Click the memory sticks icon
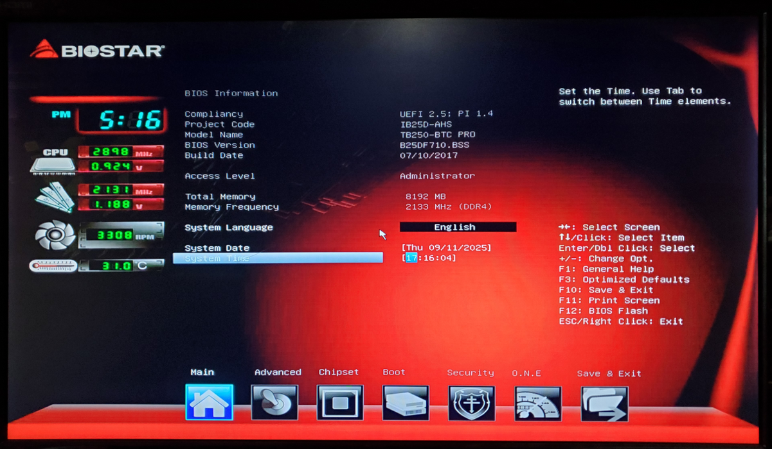This screenshot has width=772, height=449. [x=55, y=198]
